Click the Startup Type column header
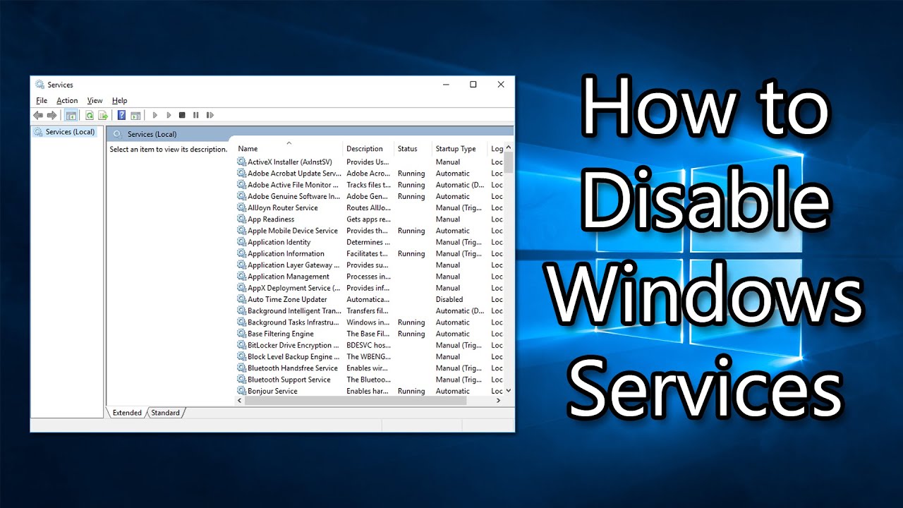 point(455,148)
